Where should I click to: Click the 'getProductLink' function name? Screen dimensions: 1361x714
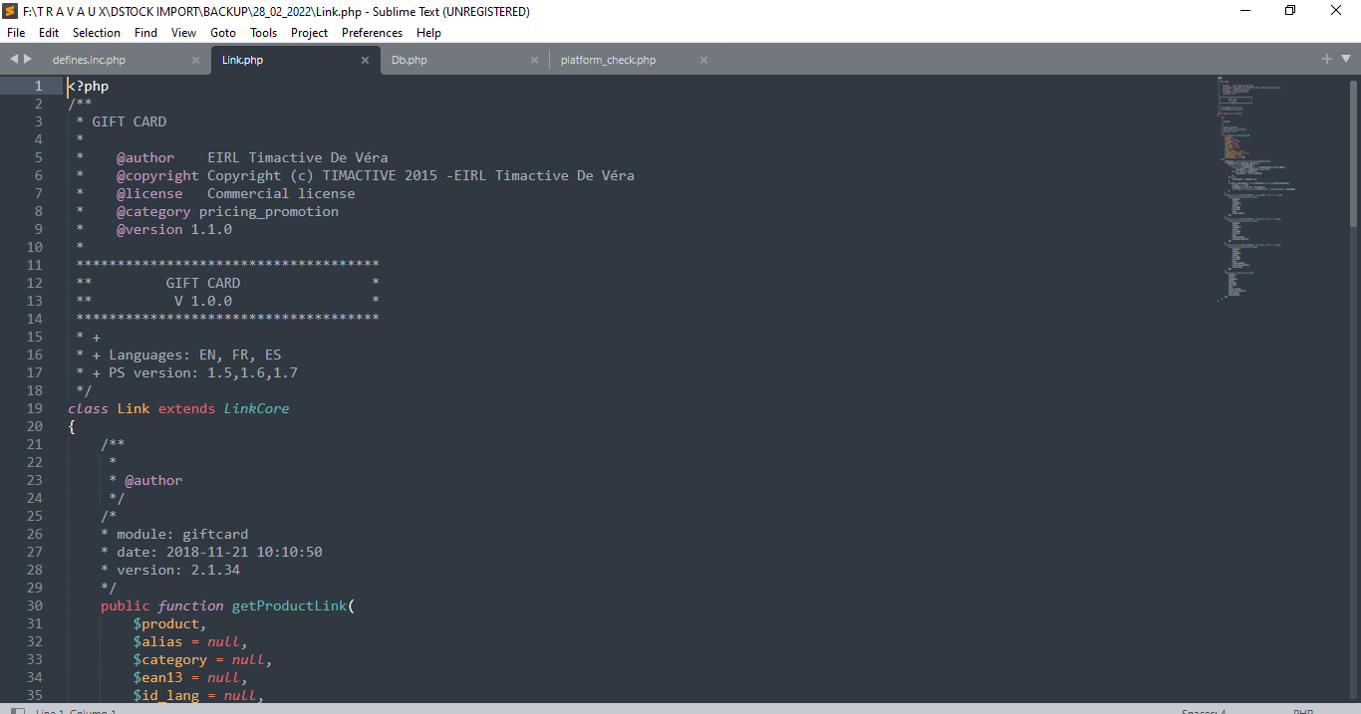289,605
